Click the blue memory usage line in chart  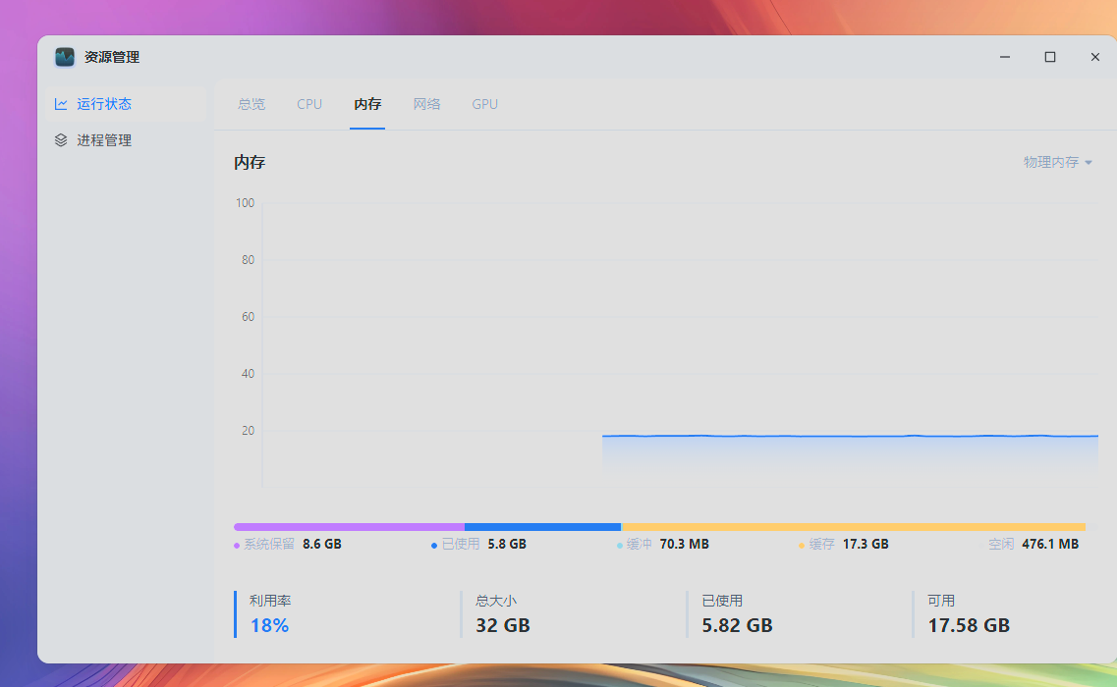pyautogui.click(x=850, y=436)
